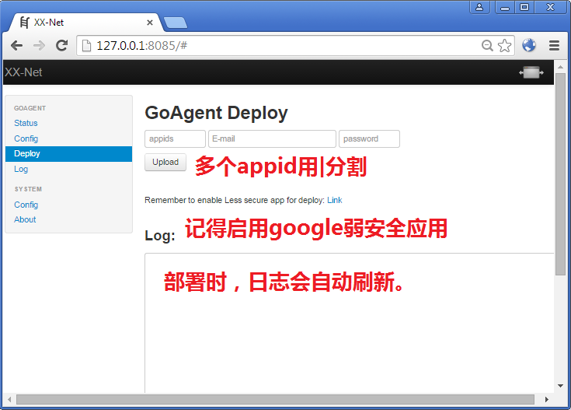
Task: Focus the appids input field
Action: tap(175, 139)
